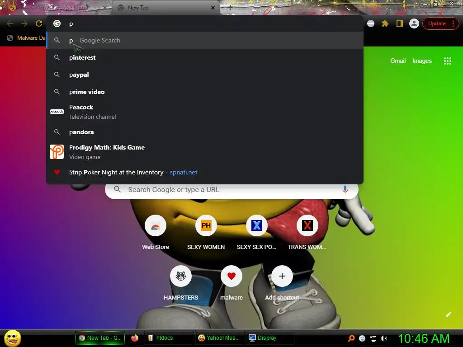The image size is (463, 347).
Task: Open the htdocs taskbar window
Action: [169, 338]
